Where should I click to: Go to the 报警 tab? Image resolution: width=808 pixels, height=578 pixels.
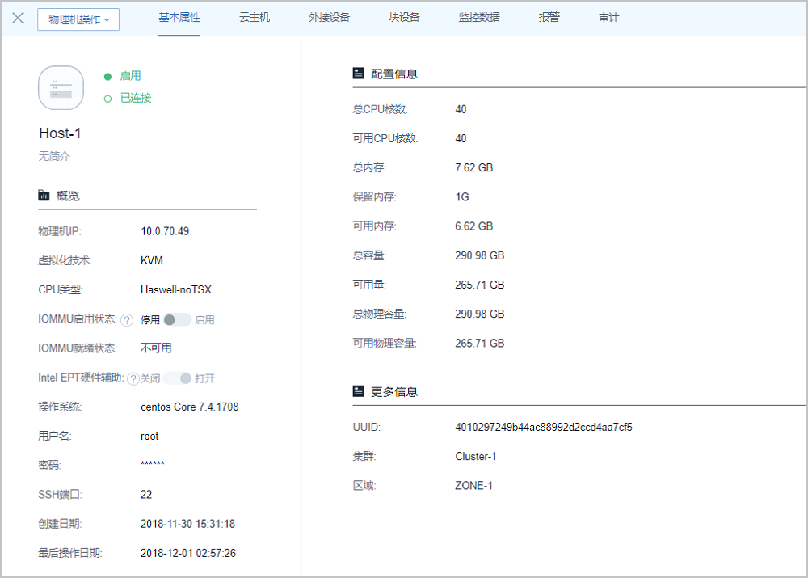549,17
